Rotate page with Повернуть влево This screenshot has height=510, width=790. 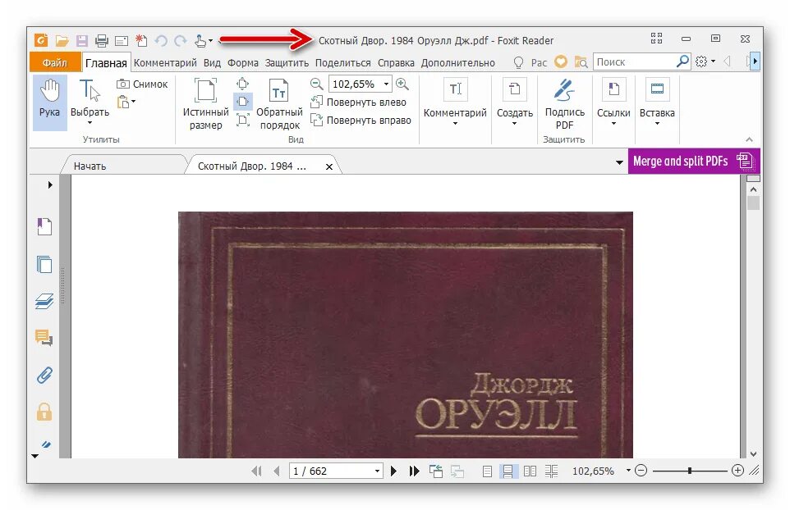click(x=359, y=102)
